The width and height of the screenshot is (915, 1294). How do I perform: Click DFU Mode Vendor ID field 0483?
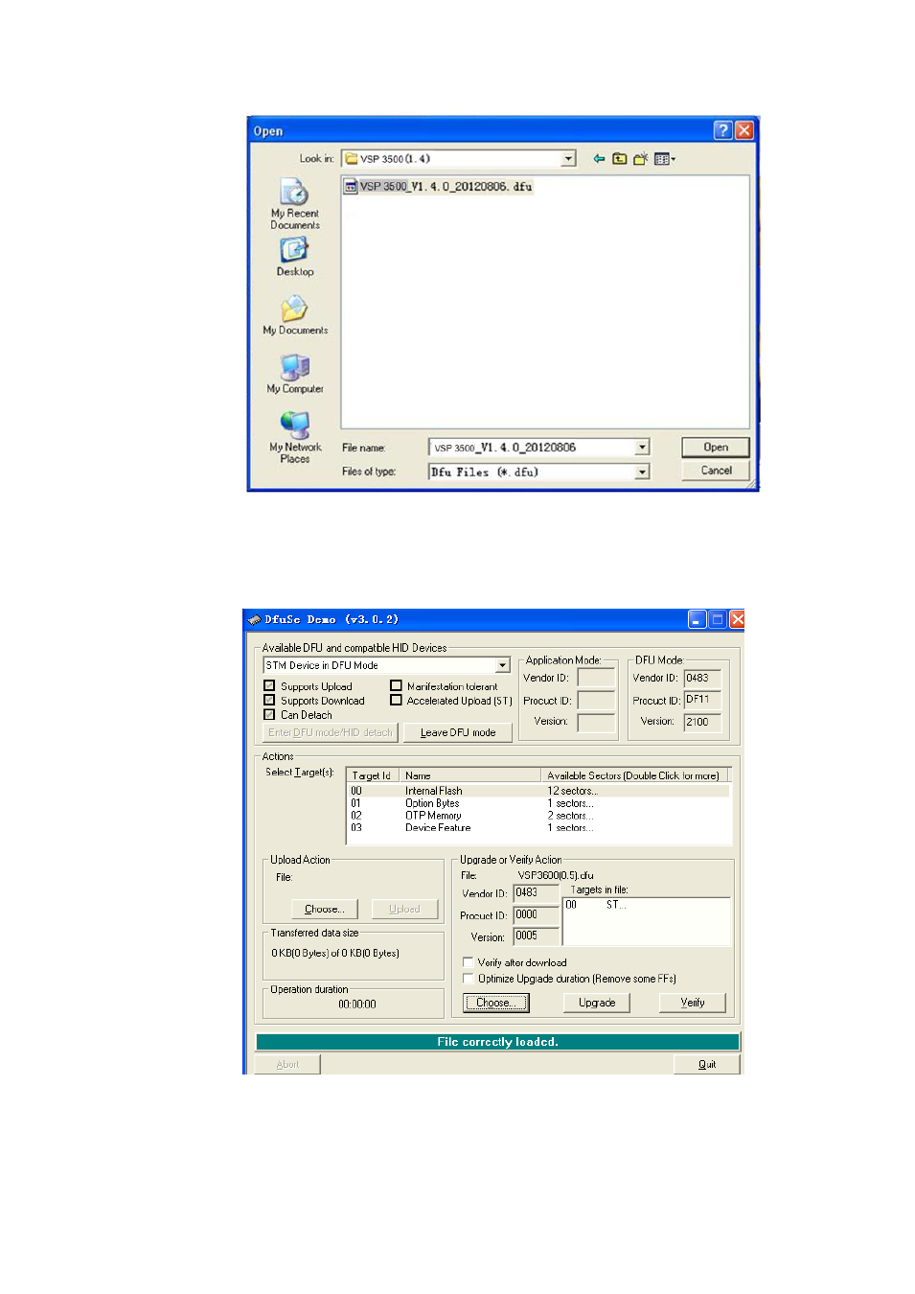[x=702, y=678]
